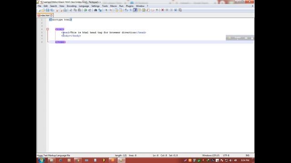Open the Windows Start button

pyautogui.click(x=41, y=160)
